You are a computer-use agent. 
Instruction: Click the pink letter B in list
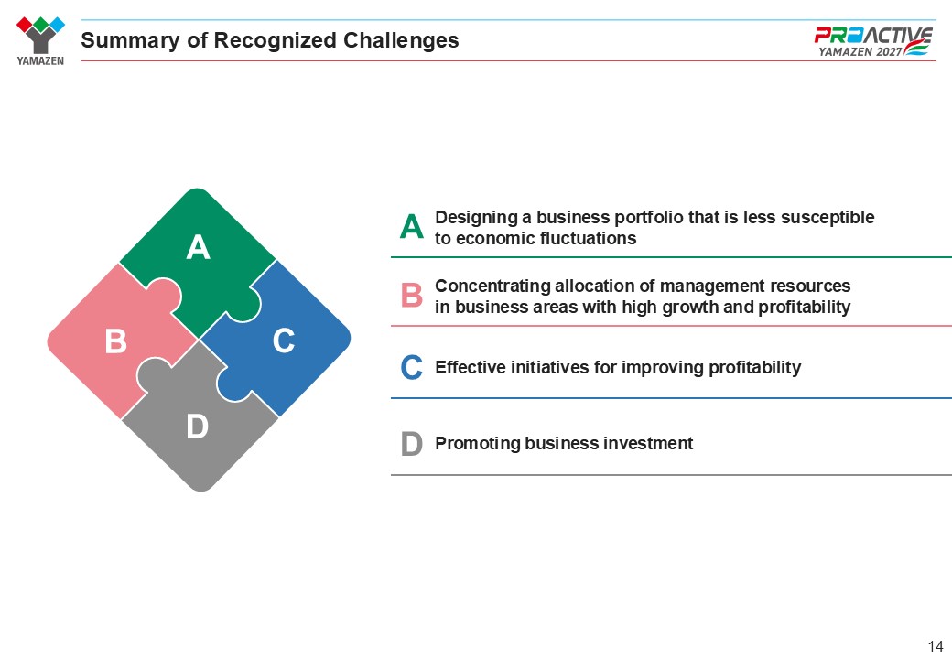point(411,295)
